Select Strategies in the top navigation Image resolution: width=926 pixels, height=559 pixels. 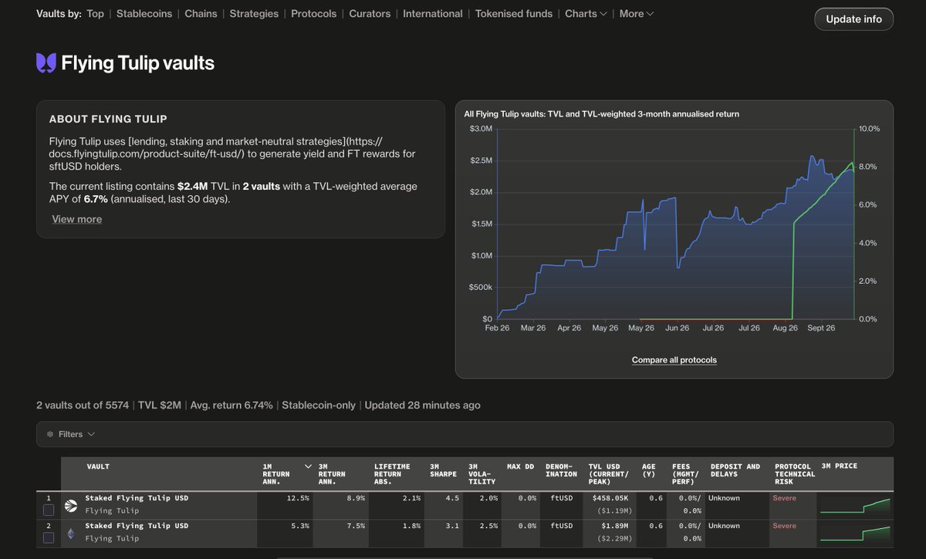pos(254,14)
